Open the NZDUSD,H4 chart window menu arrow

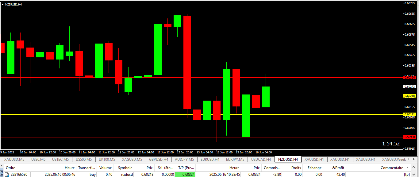coord(2,4)
